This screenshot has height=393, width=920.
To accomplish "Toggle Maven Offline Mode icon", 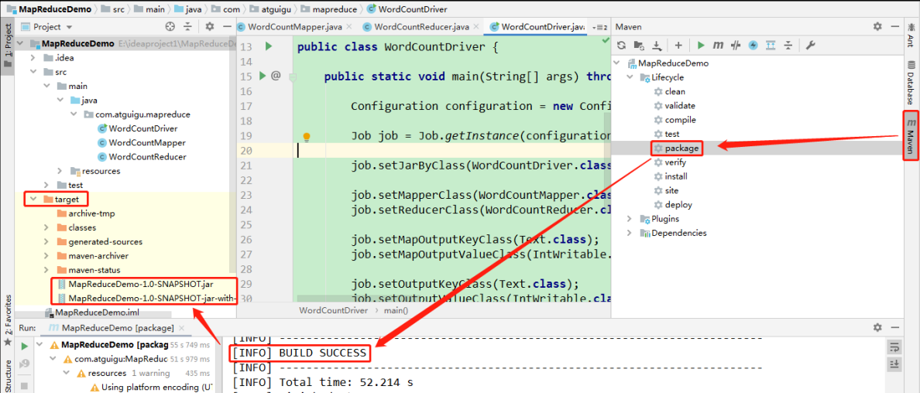I will 736,46.
